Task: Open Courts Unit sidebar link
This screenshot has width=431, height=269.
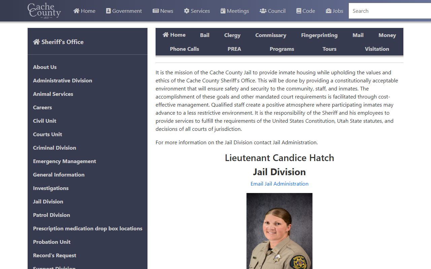Action: click(x=47, y=134)
